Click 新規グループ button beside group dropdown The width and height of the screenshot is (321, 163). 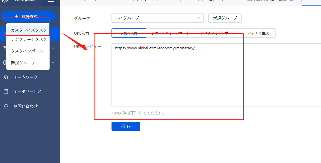[x=225, y=18]
